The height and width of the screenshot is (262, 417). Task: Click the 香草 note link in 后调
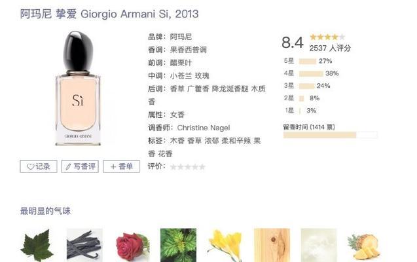177,89
